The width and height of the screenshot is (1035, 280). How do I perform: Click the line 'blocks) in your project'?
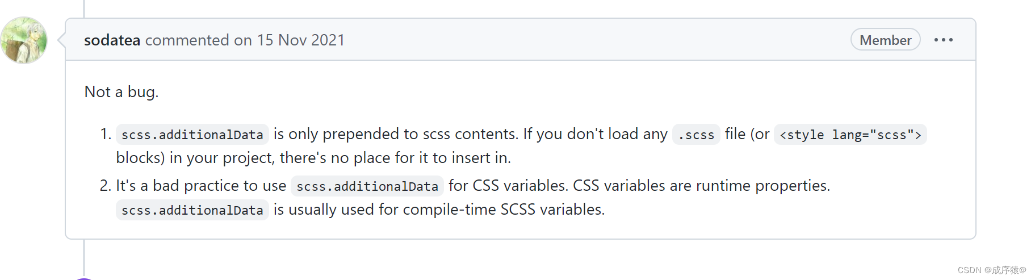tap(313, 158)
